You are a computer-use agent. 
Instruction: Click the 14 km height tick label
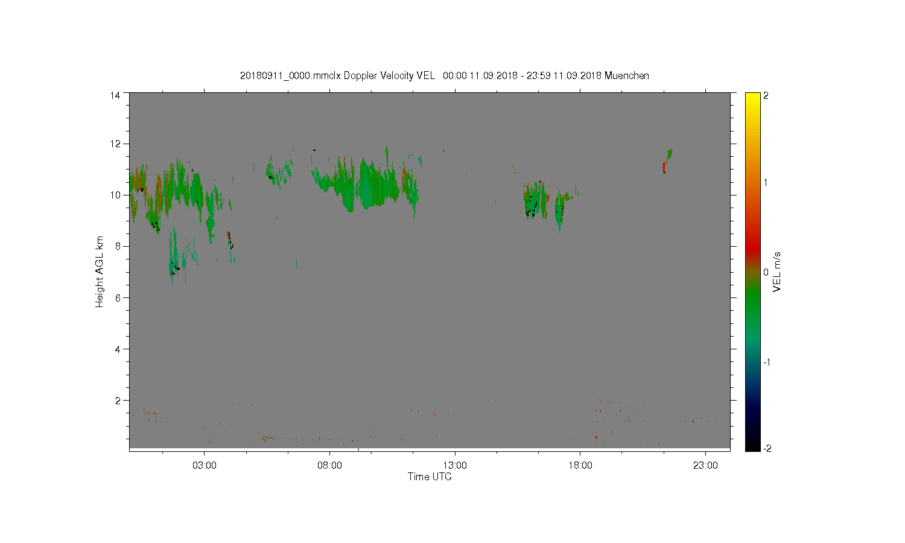(x=115, y=95)
